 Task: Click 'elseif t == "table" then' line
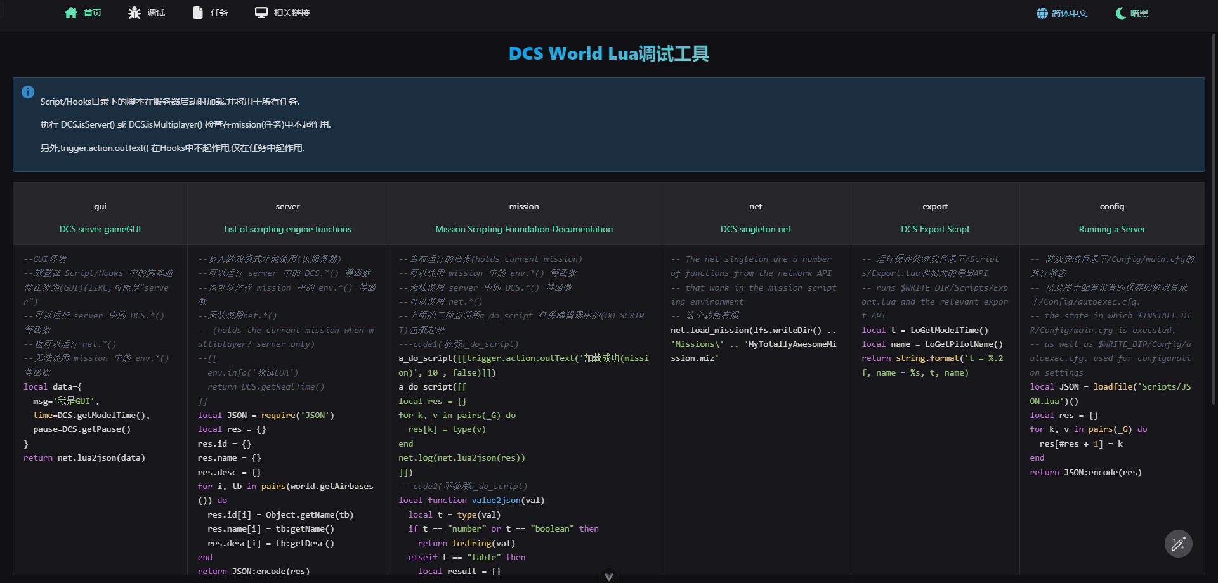(467, 558)
